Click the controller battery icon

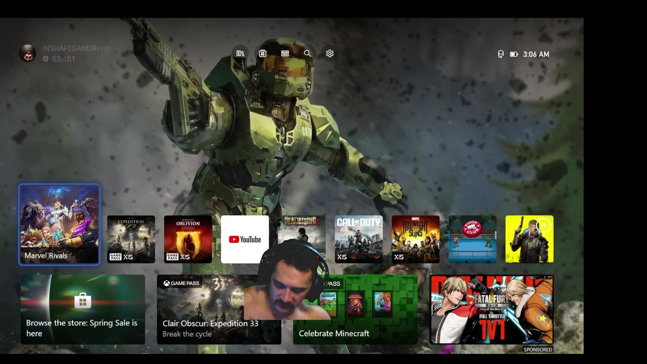point(514,54)
